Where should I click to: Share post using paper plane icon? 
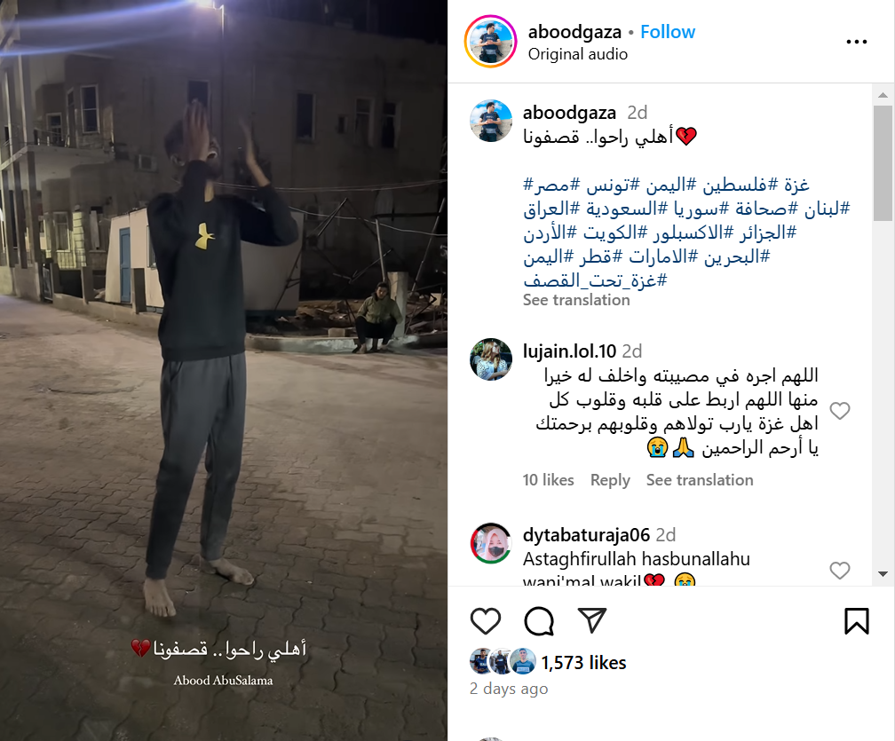click(592, 620)
